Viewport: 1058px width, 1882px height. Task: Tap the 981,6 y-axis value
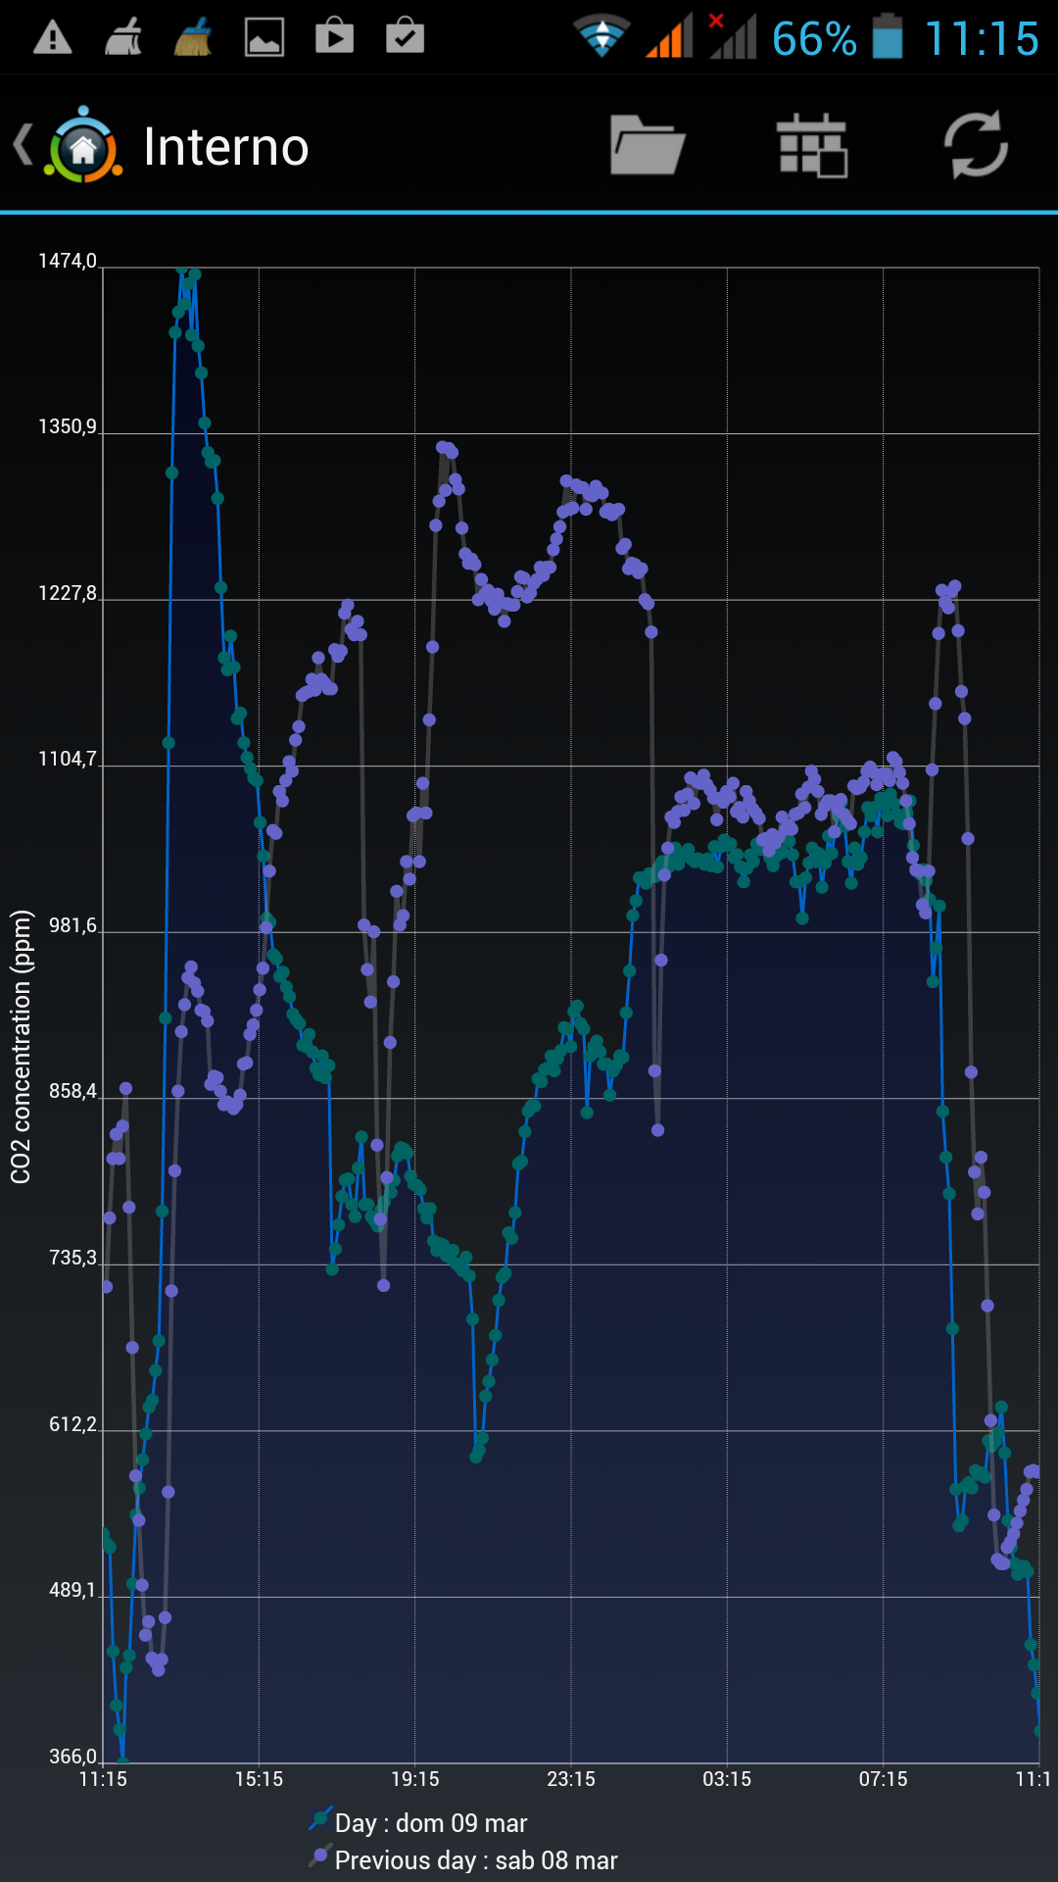point(72,925)
